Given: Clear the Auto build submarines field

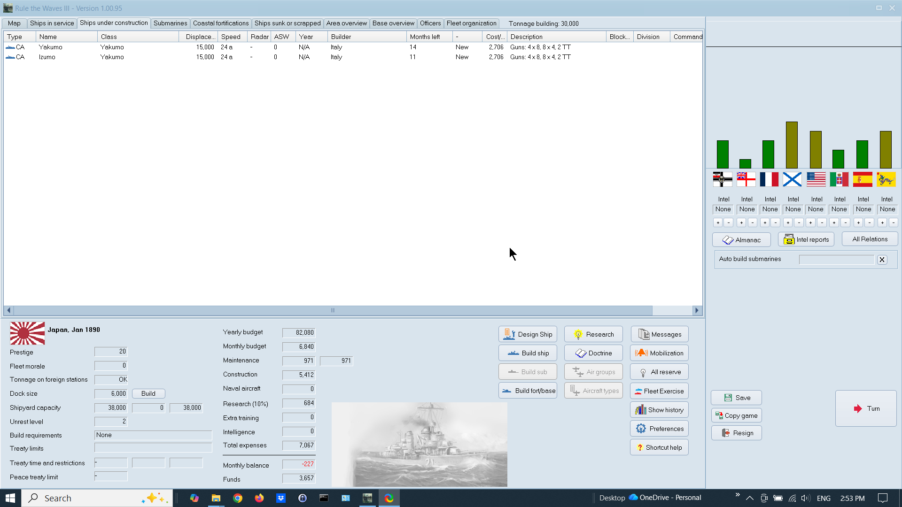Looking at the screenshot, I should click(x=882, y=260).
